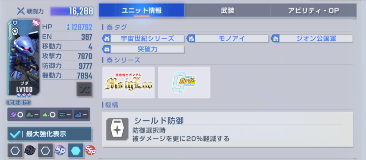Click the red SSP rarity badge

pyautogui.click(x=90, y=150)
